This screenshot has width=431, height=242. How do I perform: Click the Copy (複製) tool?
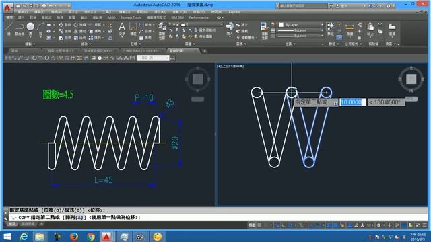coord(65,32)
